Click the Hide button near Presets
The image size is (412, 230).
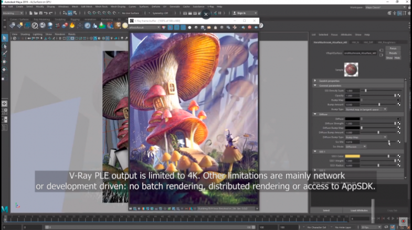(397, 58)
